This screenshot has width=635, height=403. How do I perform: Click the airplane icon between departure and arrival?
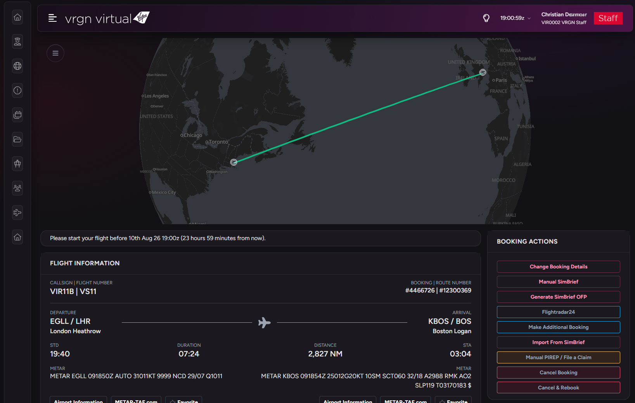pos(265,322)
